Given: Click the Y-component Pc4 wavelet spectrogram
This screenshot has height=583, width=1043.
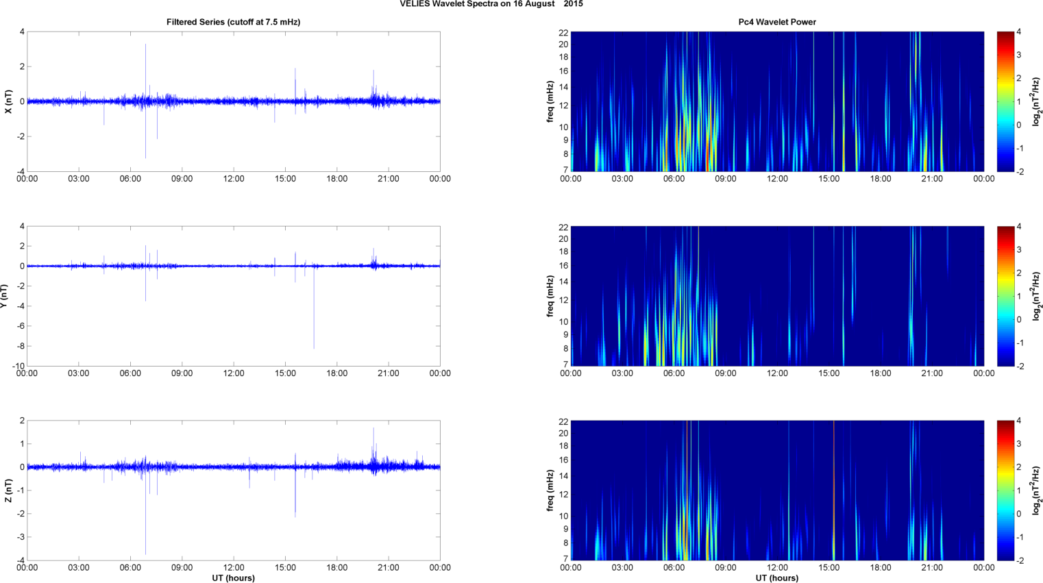Looking at the screenshot, I should coord(777,296).
